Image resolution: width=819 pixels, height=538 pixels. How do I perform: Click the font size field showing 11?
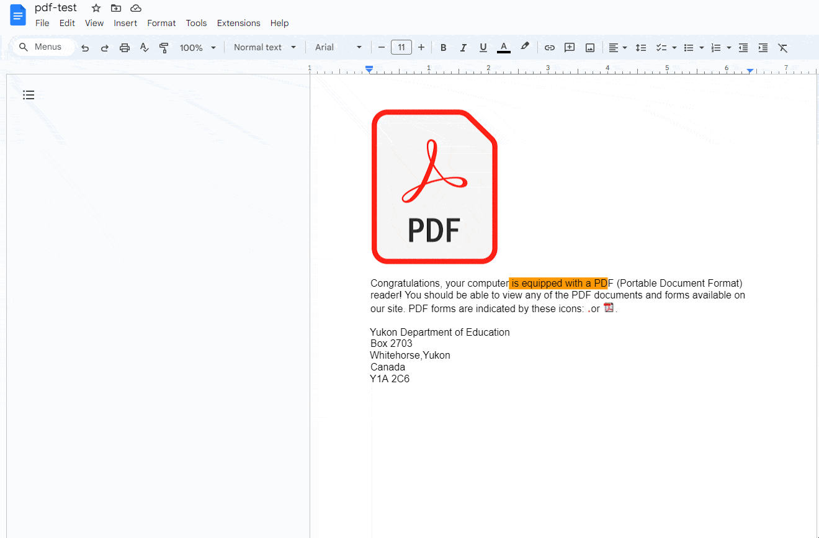(401, 47)
